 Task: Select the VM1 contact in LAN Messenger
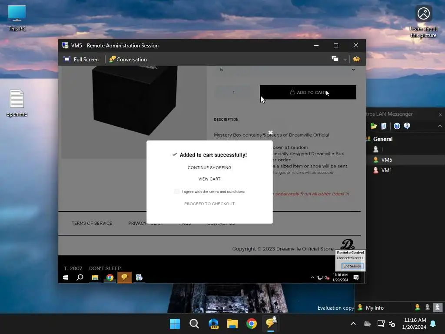(x=386, y=170)
